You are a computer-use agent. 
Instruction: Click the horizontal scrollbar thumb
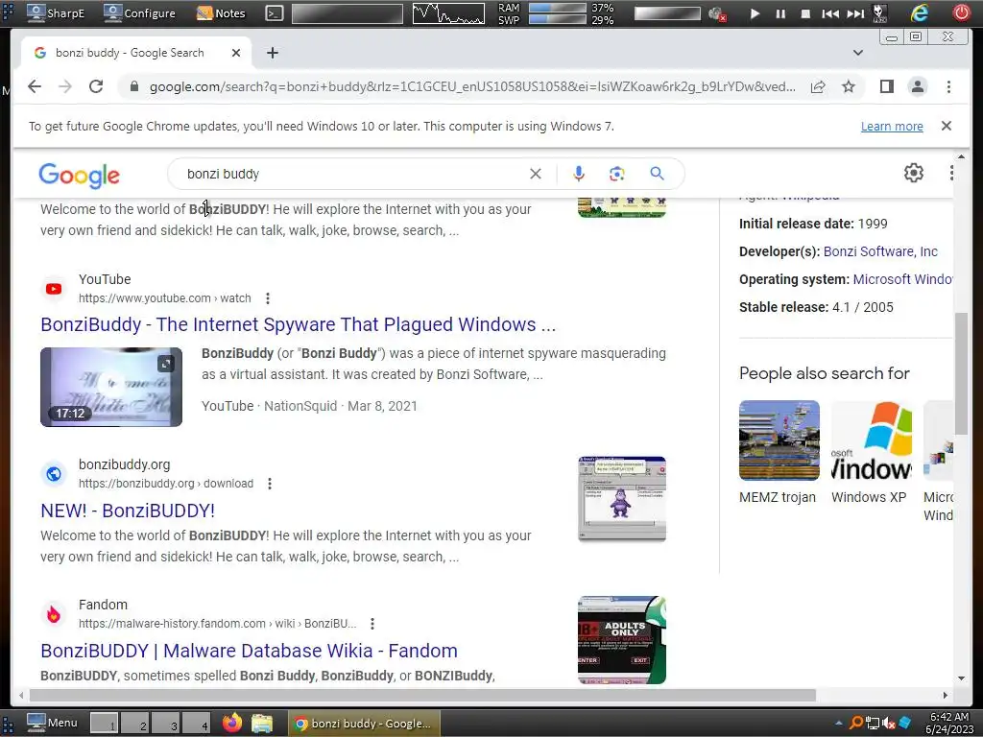click(x=422, y=695)
